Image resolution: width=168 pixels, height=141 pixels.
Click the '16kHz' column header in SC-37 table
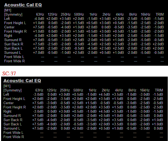point(145,90)
